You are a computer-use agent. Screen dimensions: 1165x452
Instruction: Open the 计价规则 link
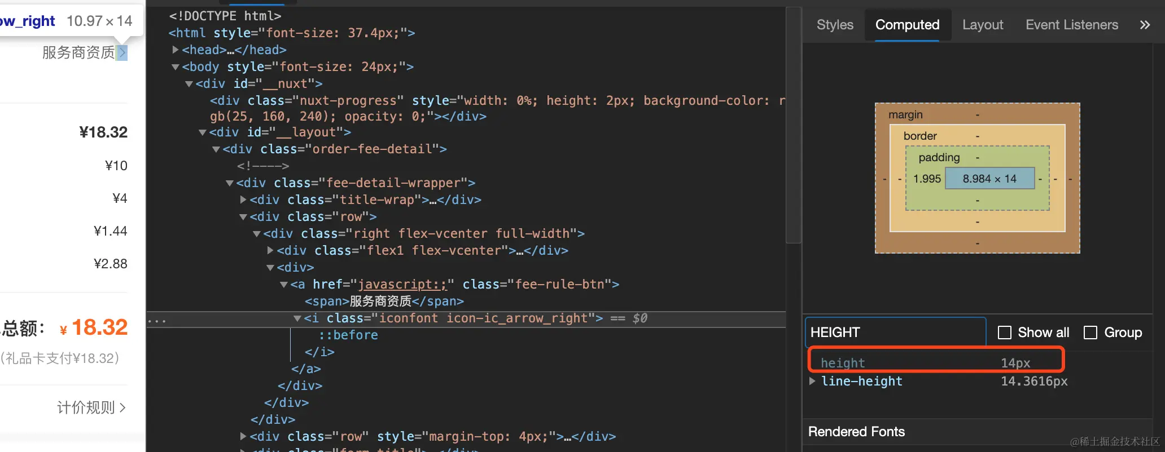click(86, 407)
